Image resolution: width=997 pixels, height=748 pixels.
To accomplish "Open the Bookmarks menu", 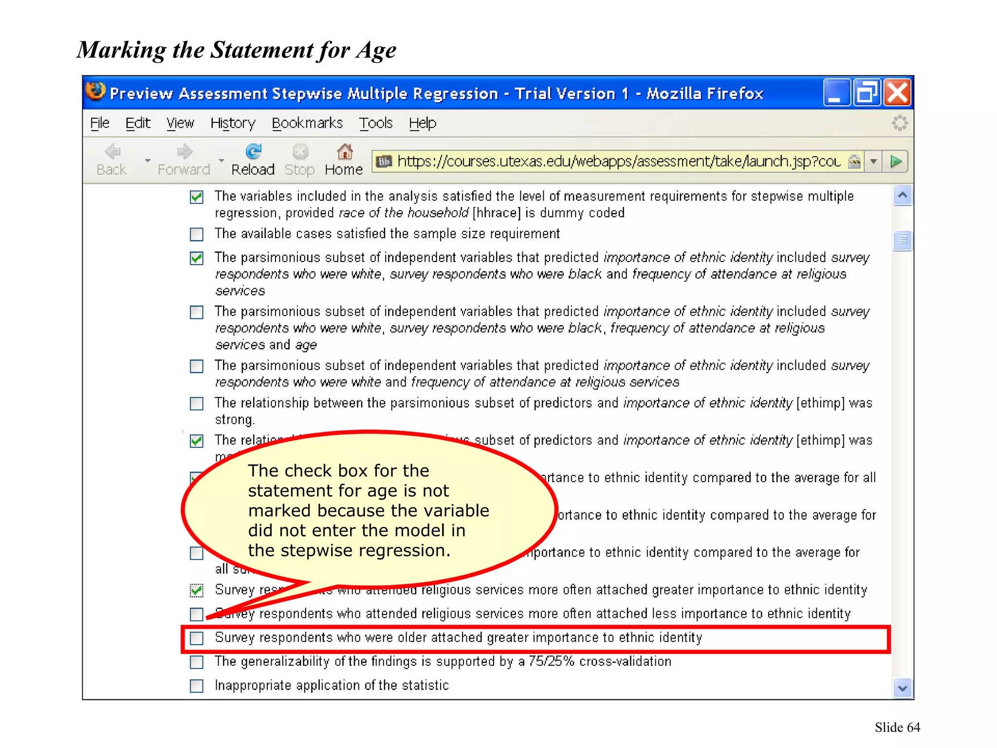I will (x=307, y=123).
